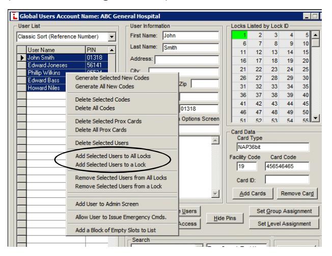Click the row selector beside Edward Joneses
The height and width of the screenshot is (256, 332).
pyautogui.click(x=22, y=65)
